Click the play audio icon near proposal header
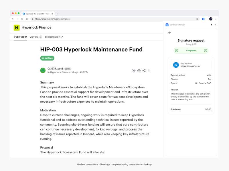The height and width of the screenshot is (171, 229). click(x=139, y=70)
